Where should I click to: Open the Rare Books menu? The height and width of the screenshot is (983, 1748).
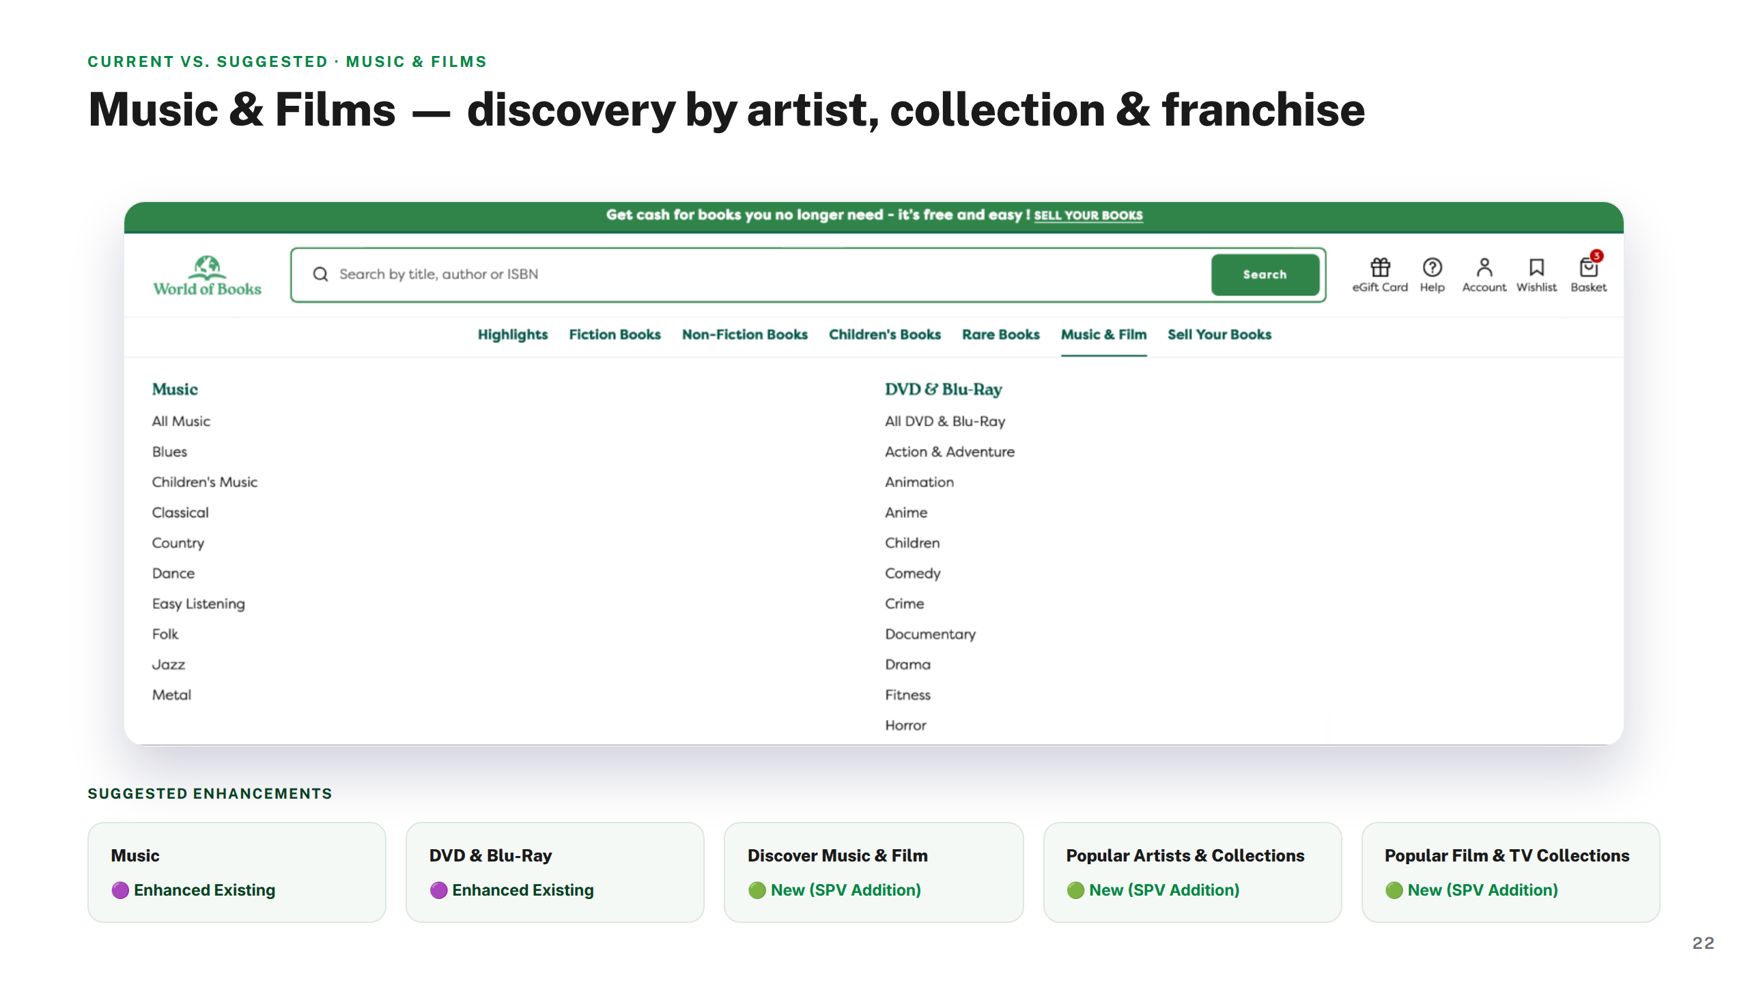pos(1000,334)
